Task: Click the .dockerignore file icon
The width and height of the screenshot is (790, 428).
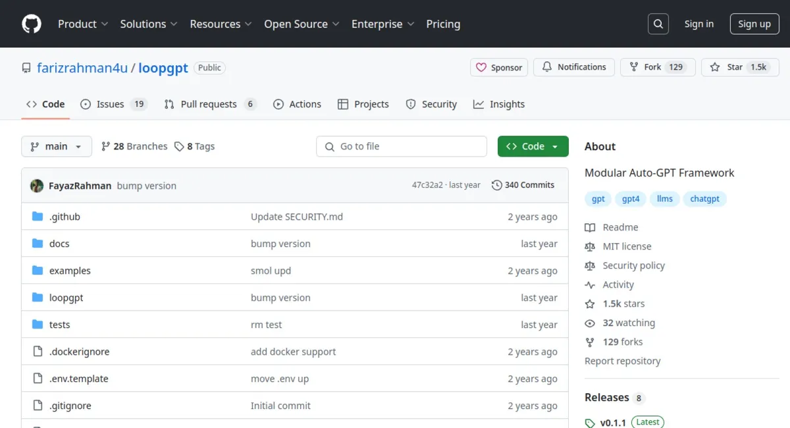Action: click(38, 352)
